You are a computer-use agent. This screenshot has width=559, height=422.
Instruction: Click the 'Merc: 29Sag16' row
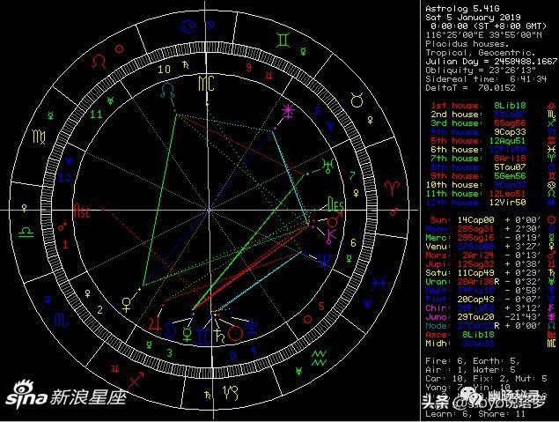coord(490,238)
